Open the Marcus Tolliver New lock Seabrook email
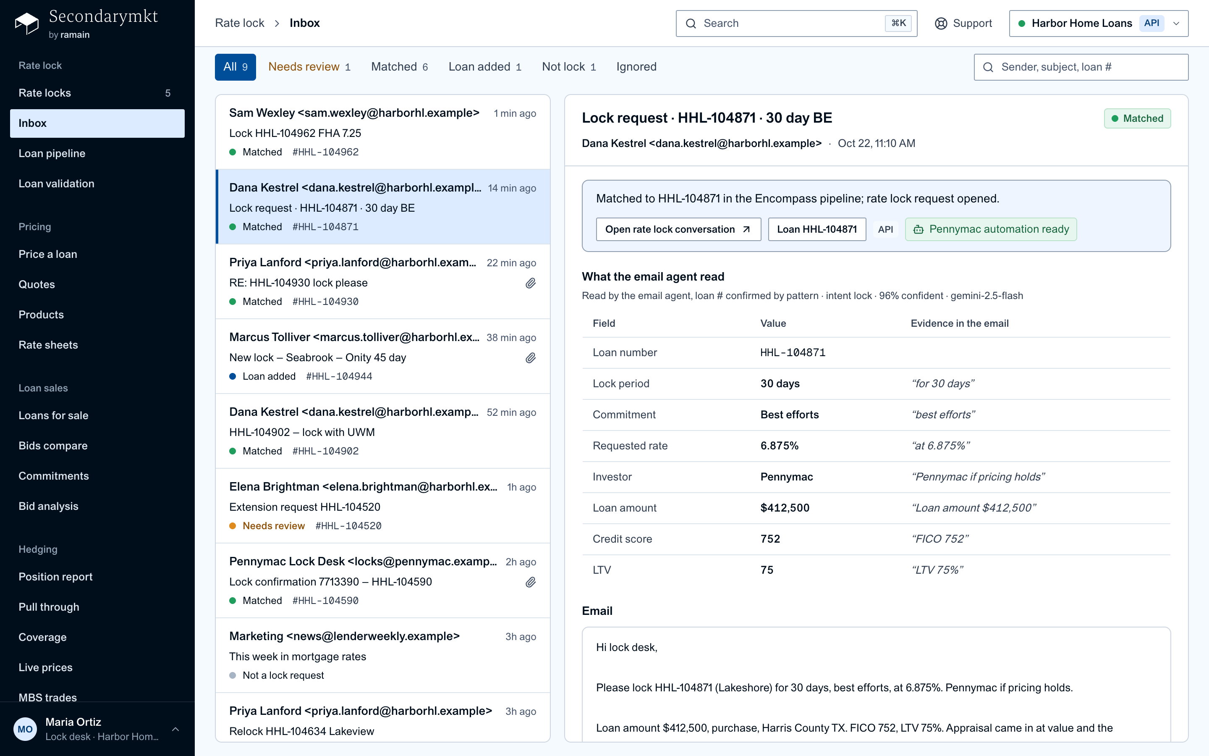 tap(383, 357)
